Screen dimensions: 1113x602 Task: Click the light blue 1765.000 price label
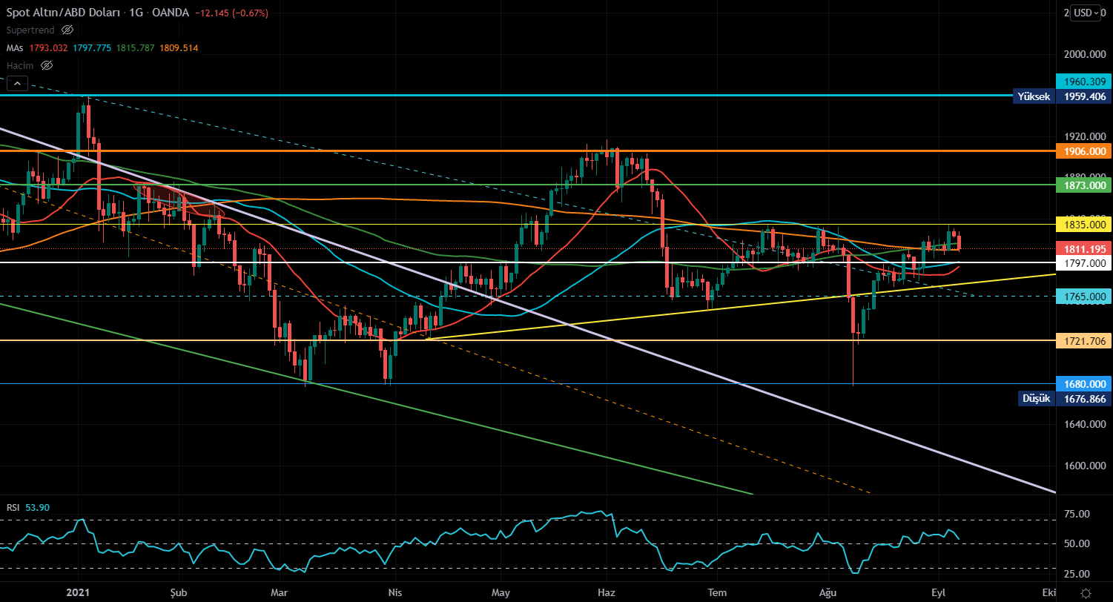[x=1083, y=296]
